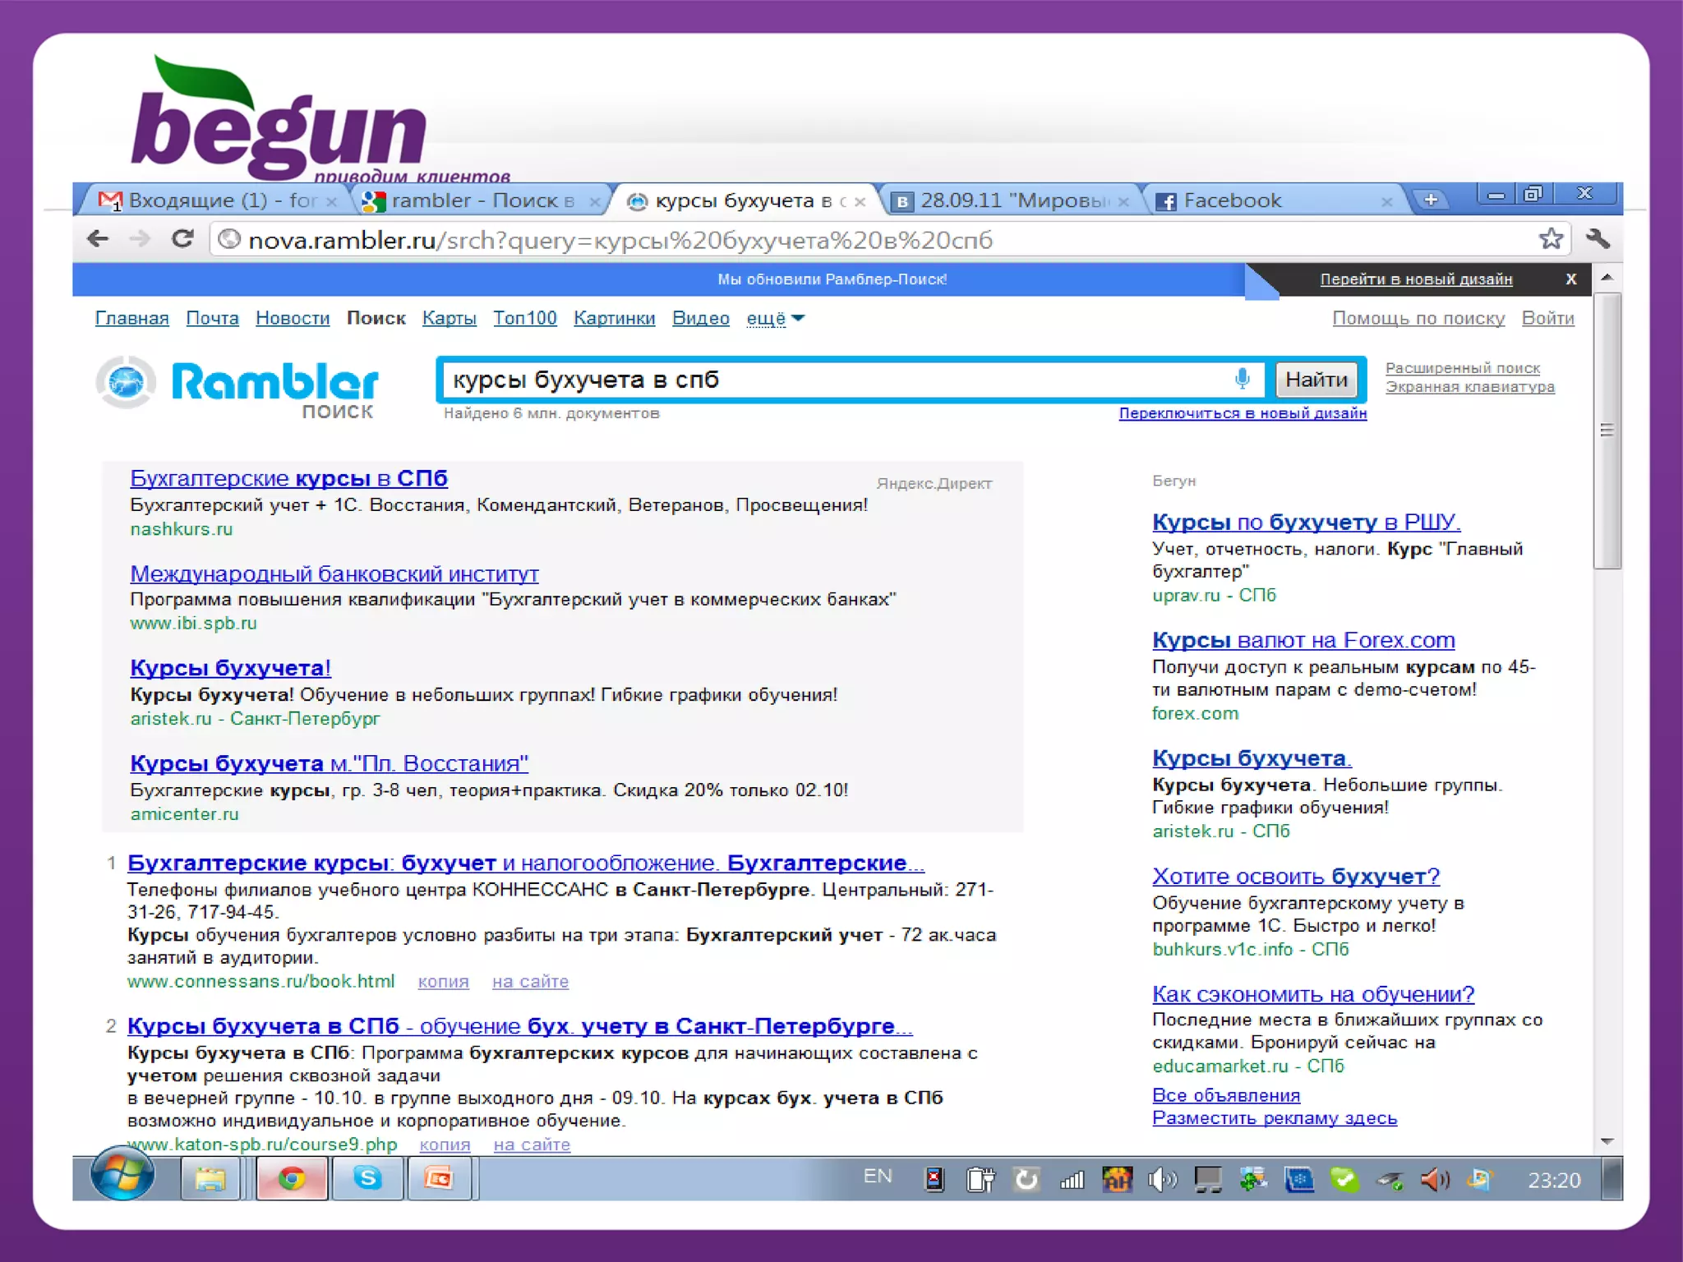Viewport: 1683px width, 1262px height.
Task: Reload the page with refresh icon
Action: click(182, 239)
